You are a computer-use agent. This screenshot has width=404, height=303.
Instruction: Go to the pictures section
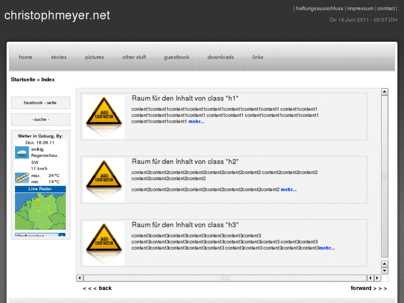tap(94, 57)
